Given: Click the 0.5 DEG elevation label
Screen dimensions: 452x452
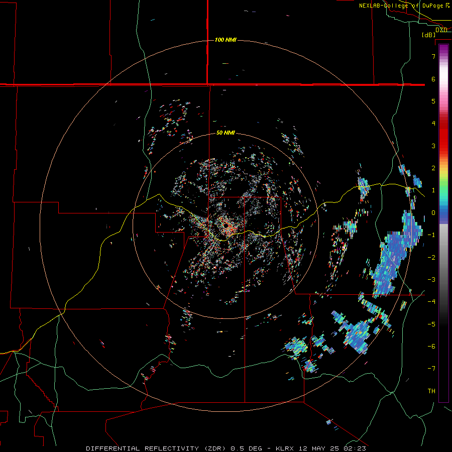Looking at the screenshot, I should coord(246,448).
